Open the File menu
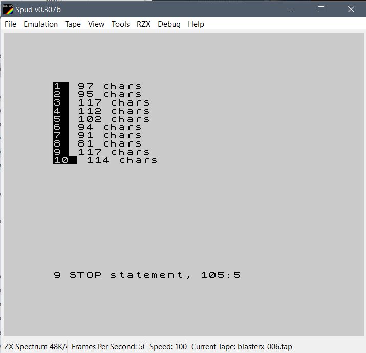 coord(11,24)
